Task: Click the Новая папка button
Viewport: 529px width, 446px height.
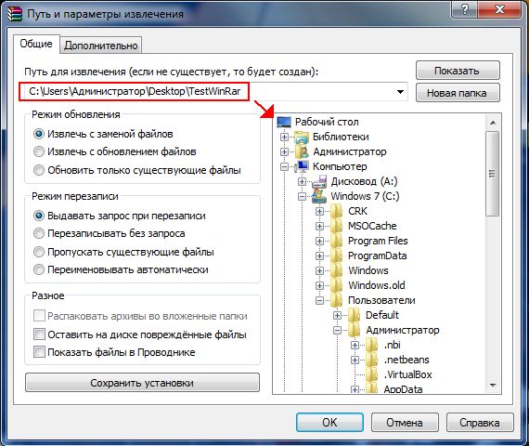Action: click(458, 93)
